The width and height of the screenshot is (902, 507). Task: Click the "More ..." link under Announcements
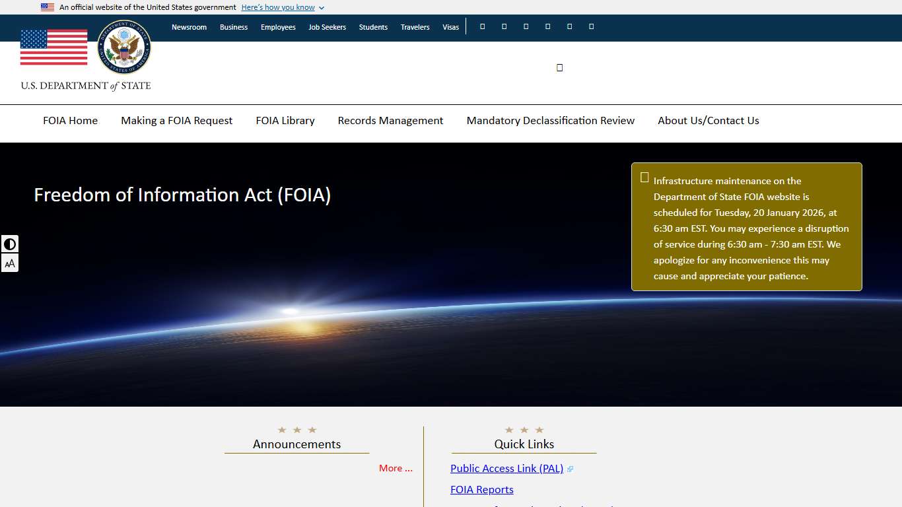[x=396, y=467]
